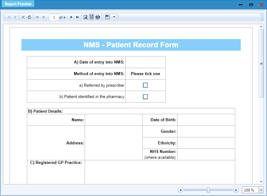267x196 pixels.
Task: Tick 'Patient identified in the pharmacy' checkbox
Action: click(x=145, y=97)
